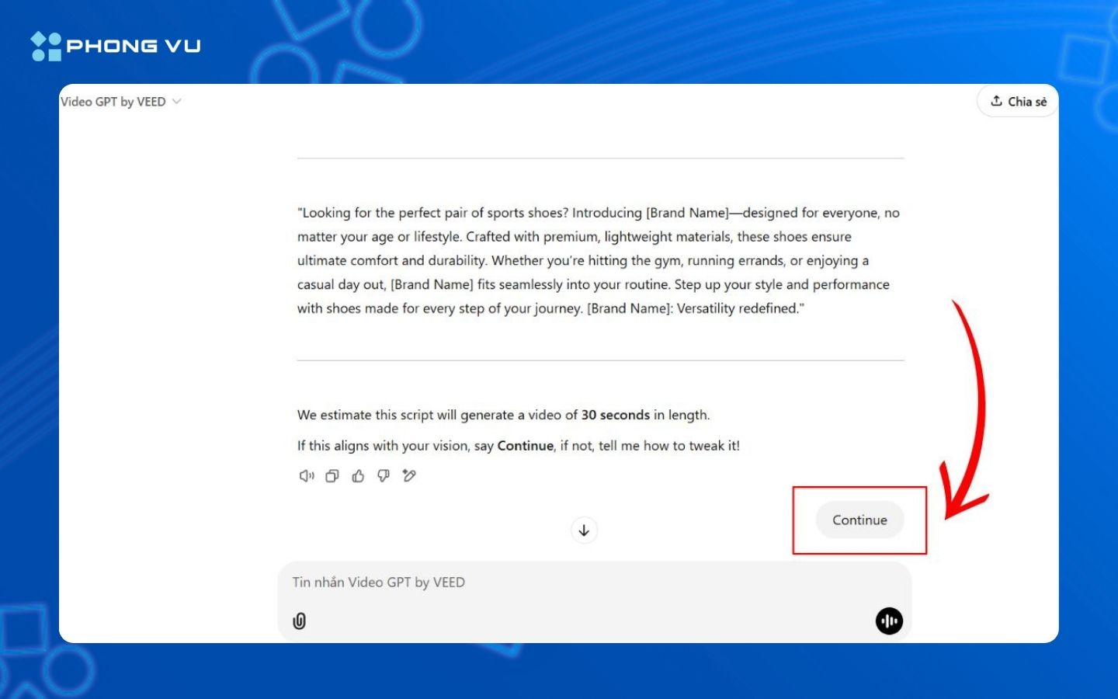
Task: Click the bold Continue word in the reply
Action: pos(526,446)
